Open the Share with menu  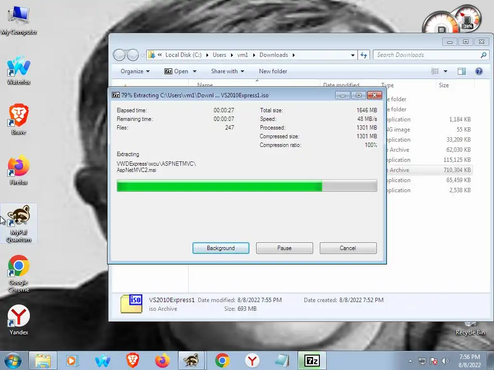click(x=228, y=71)
